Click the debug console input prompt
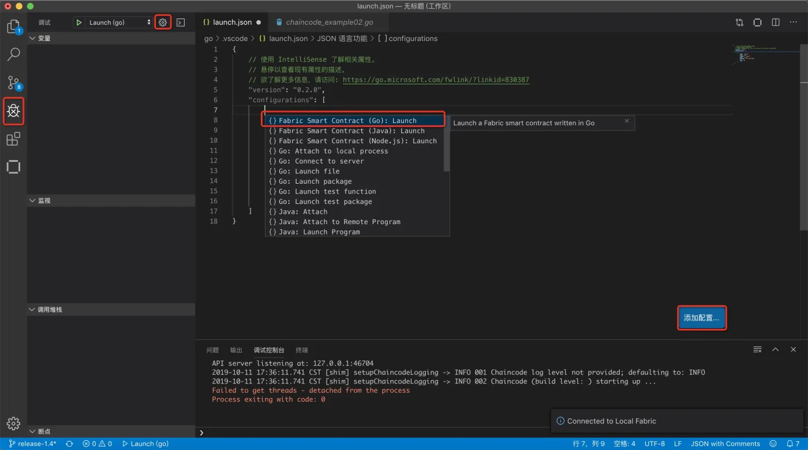Screen dimensions: 808x450 (501, 432)
